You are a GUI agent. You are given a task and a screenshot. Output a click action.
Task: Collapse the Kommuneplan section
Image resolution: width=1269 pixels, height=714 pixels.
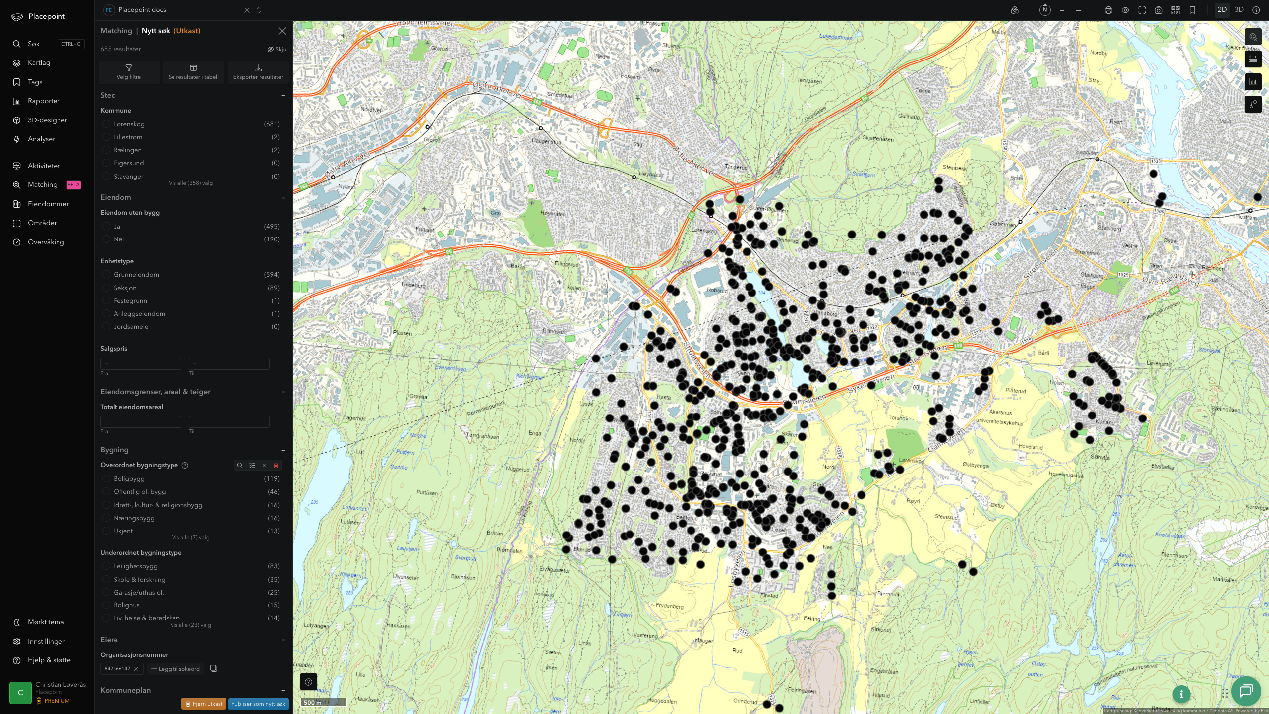283,690
